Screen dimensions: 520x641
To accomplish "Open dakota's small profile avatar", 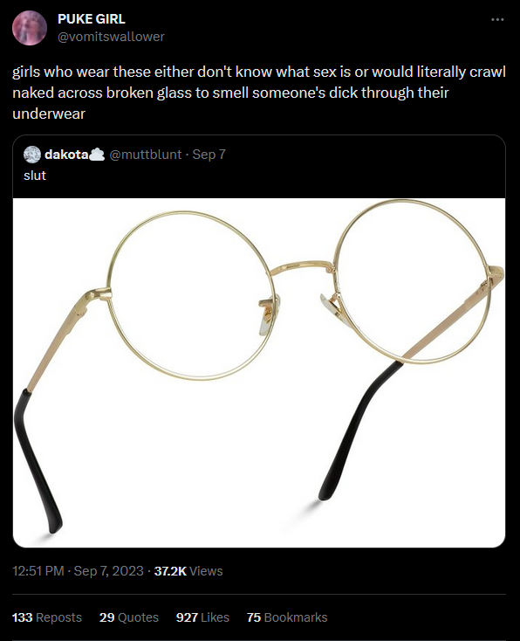I will pos(32,155).
